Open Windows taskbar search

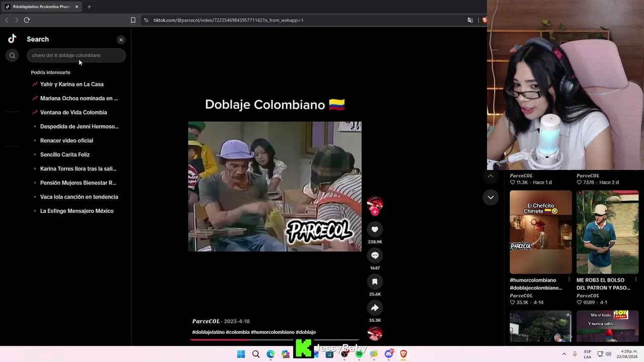(256, 354)
